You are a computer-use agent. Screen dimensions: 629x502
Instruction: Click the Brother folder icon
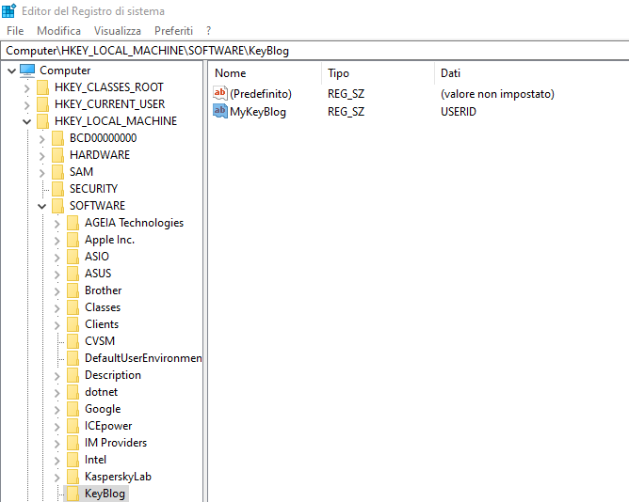coord(73,290)
